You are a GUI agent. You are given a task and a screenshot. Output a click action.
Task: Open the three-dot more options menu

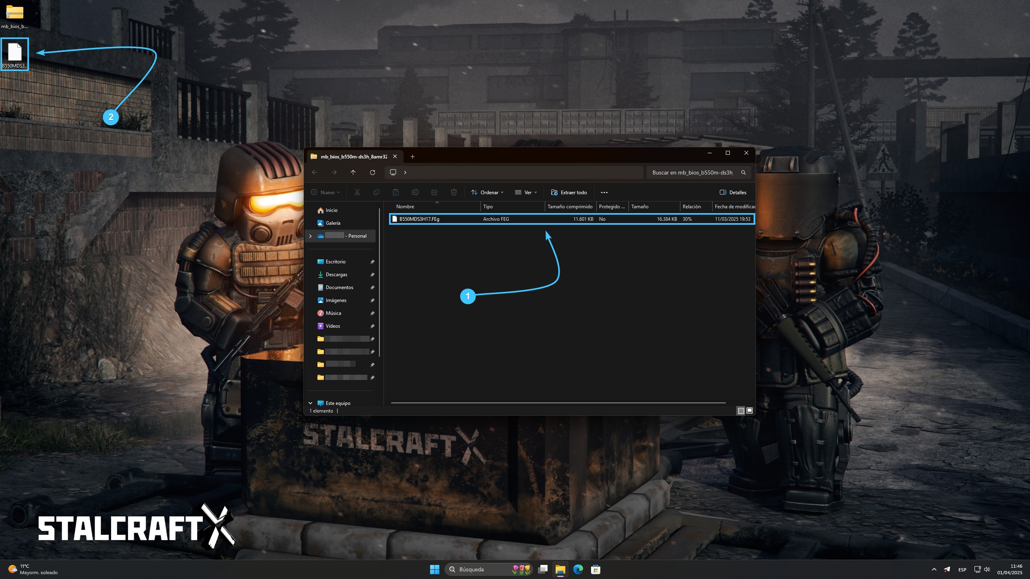604,193
